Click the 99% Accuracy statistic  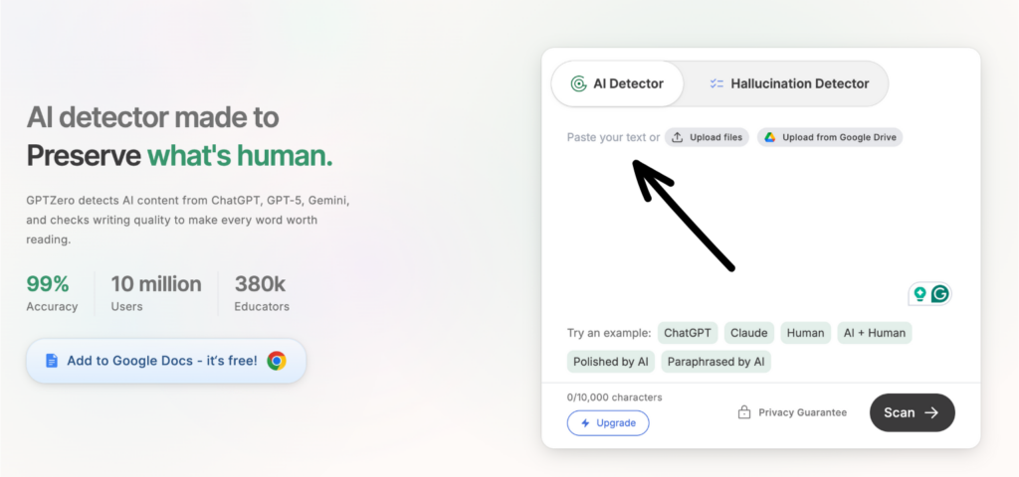tap(52, 294)
